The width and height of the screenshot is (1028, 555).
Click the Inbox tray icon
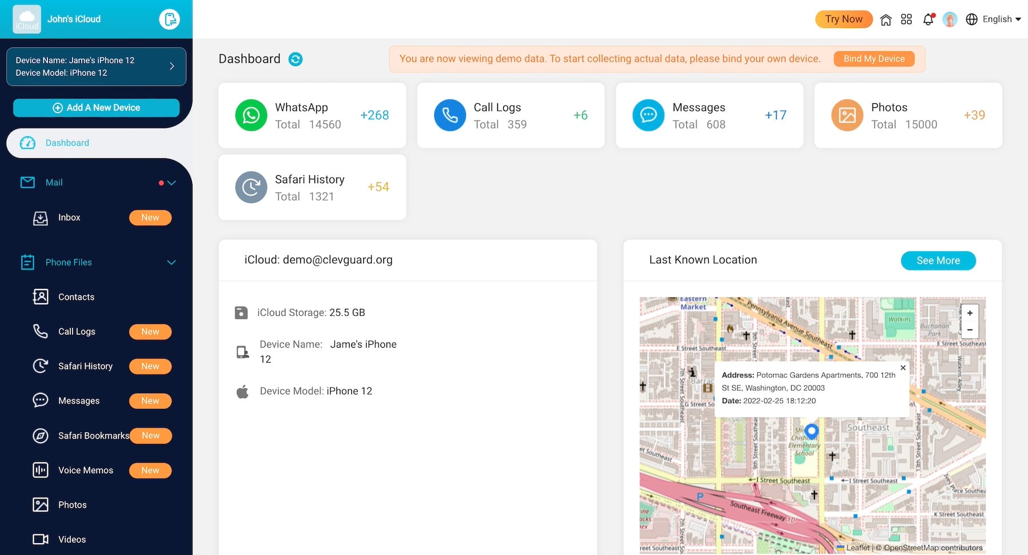(x=41, y=218)
